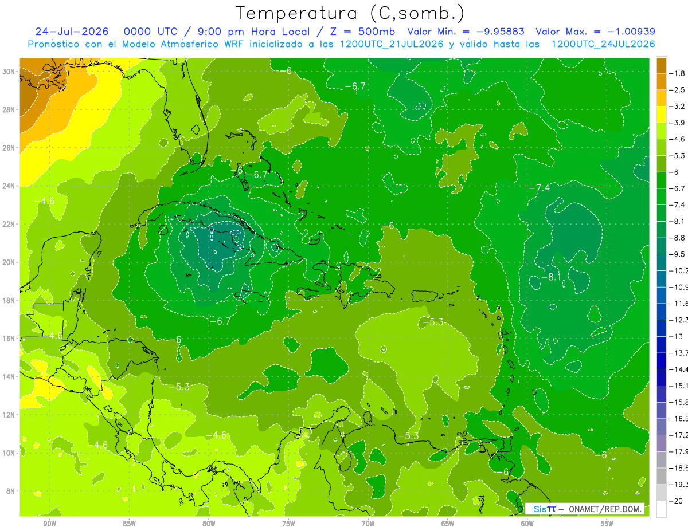Click colorbar label "-3.2"

coord(678,107)
